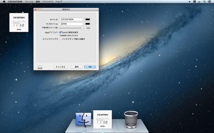Image resolution: width=214 pixels, height=133 pixels.
Task: Open the Notification Center list icon
Action: 209,2
